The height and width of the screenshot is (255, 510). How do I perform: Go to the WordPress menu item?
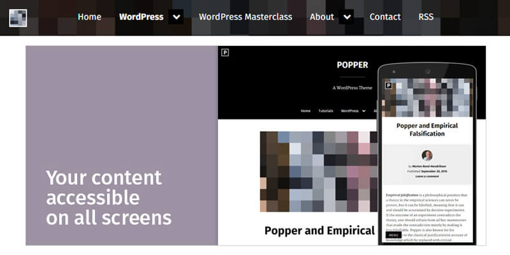(x=141, y=17)
